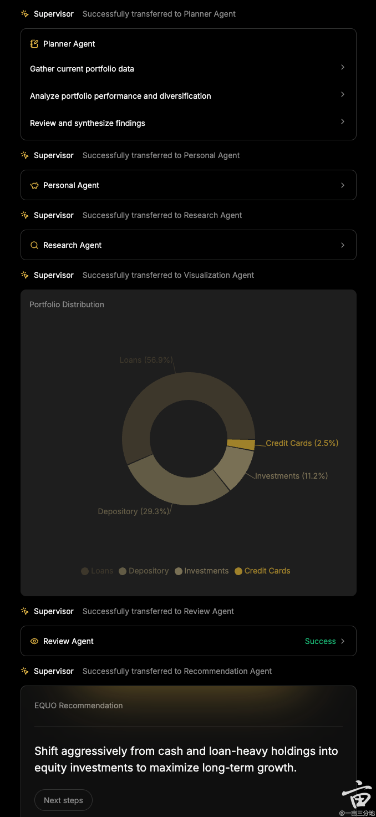Click the Review Agent eye icon
376x817 pixels.
(x=34, y=641)
